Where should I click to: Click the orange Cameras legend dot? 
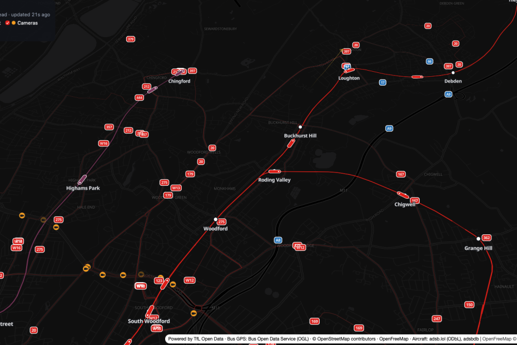pos(13,23)
